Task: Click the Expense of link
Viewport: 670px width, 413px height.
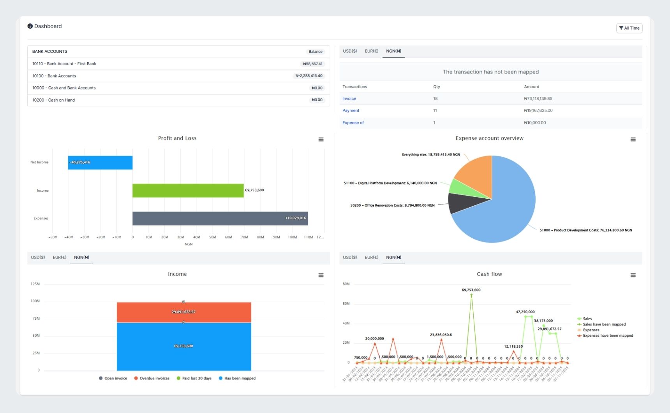Action: tap(353, 123)
